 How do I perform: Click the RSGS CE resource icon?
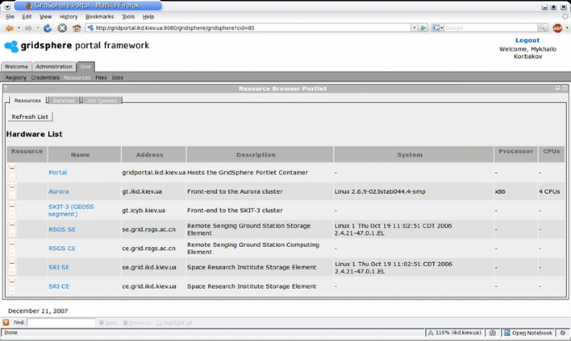tap(12, 249)
